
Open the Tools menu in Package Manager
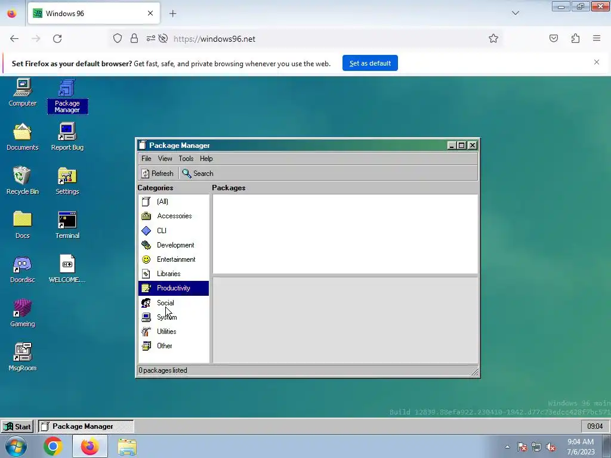(186, 159)
